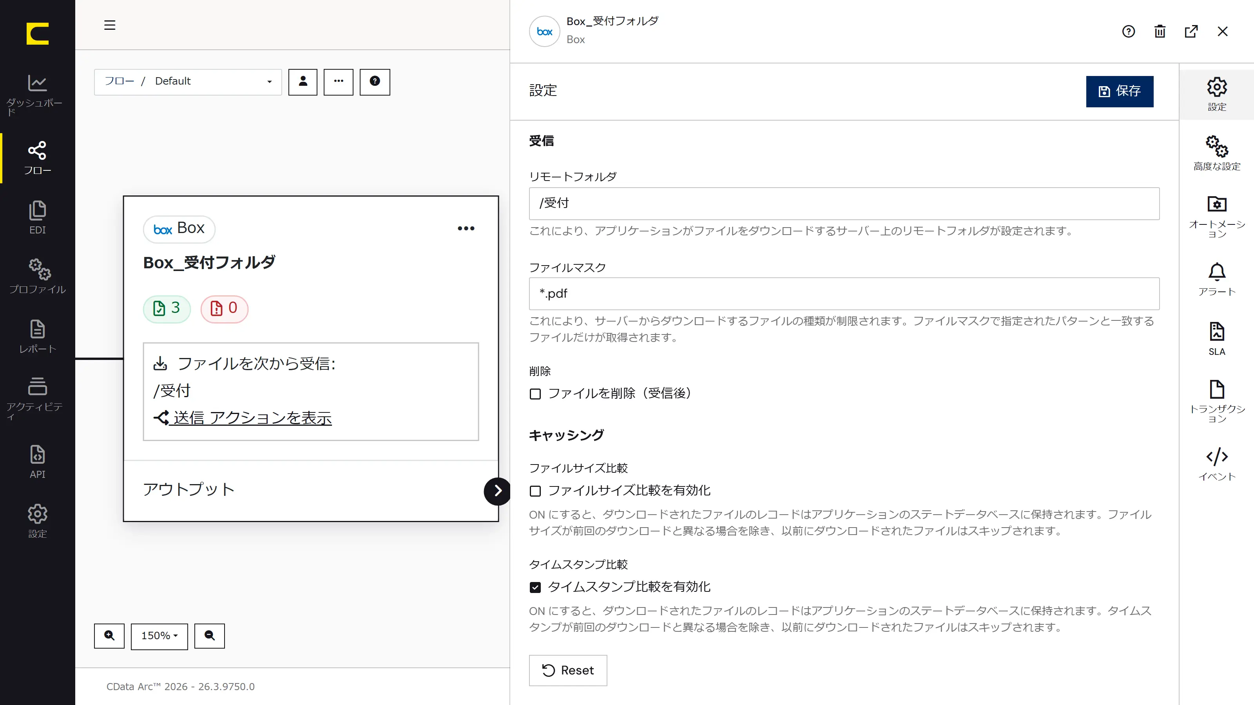Screen dimensions: 1254x705
Task: Open the EDI sidebar section
Action: point(38,217)
